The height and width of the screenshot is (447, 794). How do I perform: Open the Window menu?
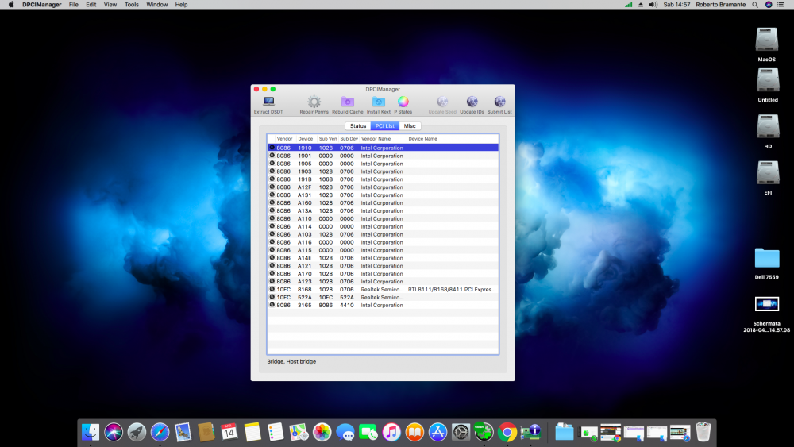[x=157, y=5]
